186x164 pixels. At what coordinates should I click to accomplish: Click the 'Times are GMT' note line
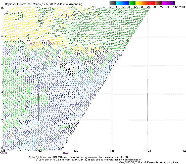[x=78, y=157]
